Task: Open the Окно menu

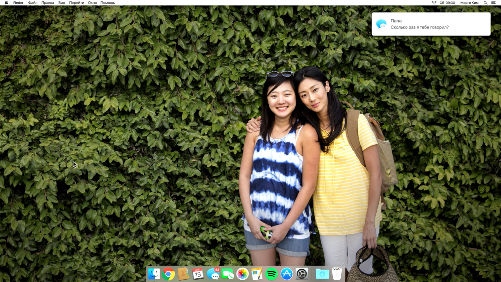Action: [x=93, y=3]
